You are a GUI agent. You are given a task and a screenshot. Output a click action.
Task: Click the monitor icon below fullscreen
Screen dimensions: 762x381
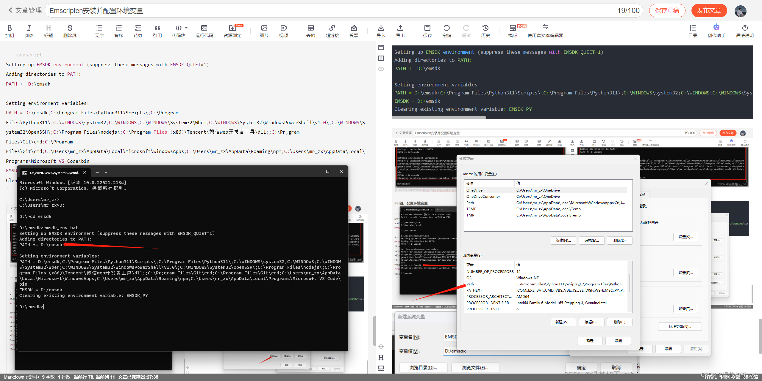pyautogui.click(x=381, y=368)
